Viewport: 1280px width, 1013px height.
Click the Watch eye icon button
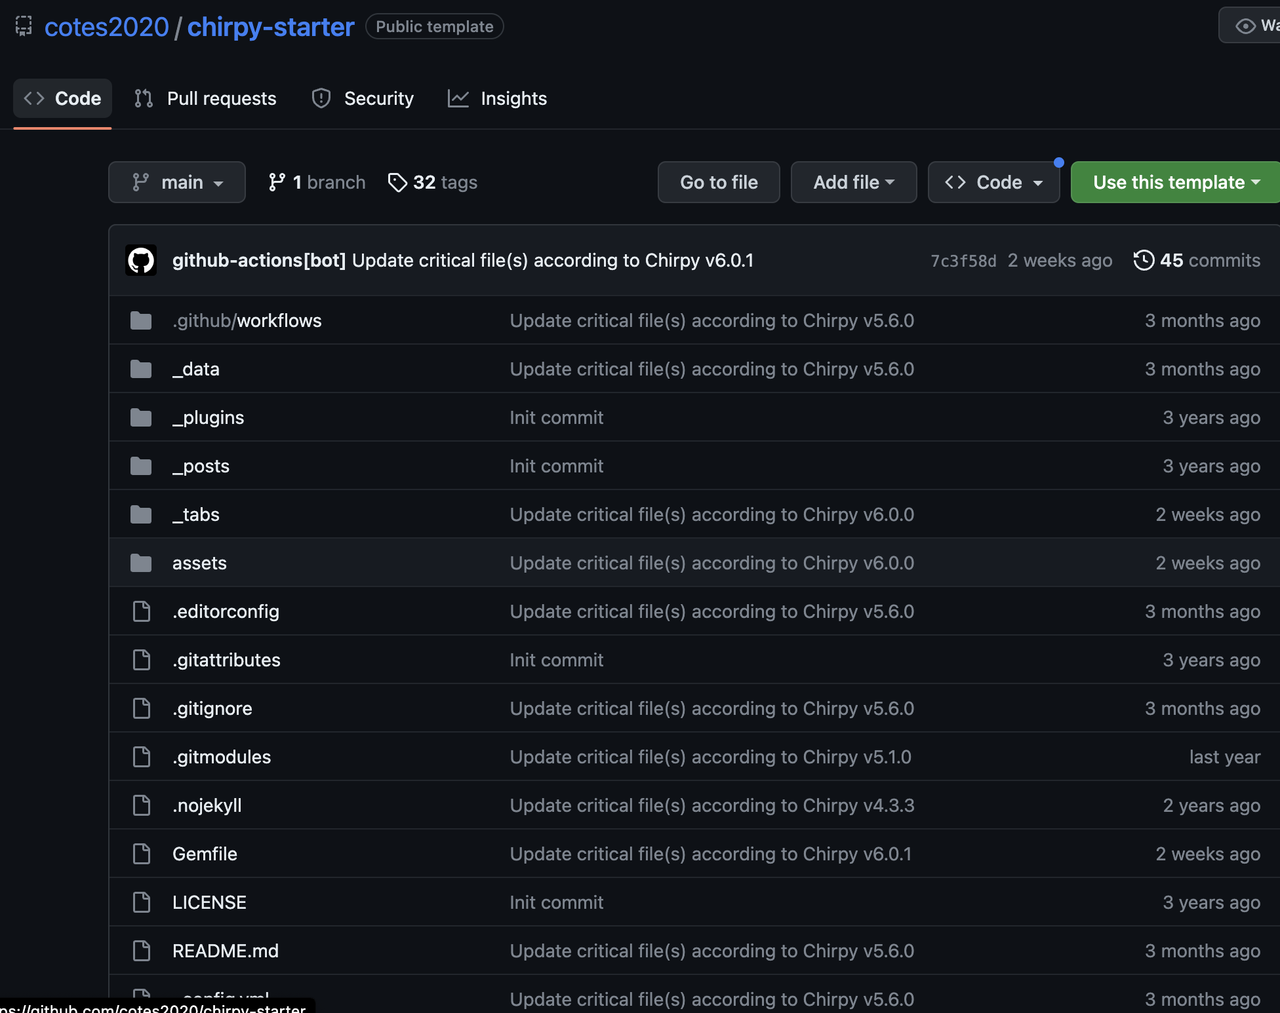click(x=1250, y=26)
